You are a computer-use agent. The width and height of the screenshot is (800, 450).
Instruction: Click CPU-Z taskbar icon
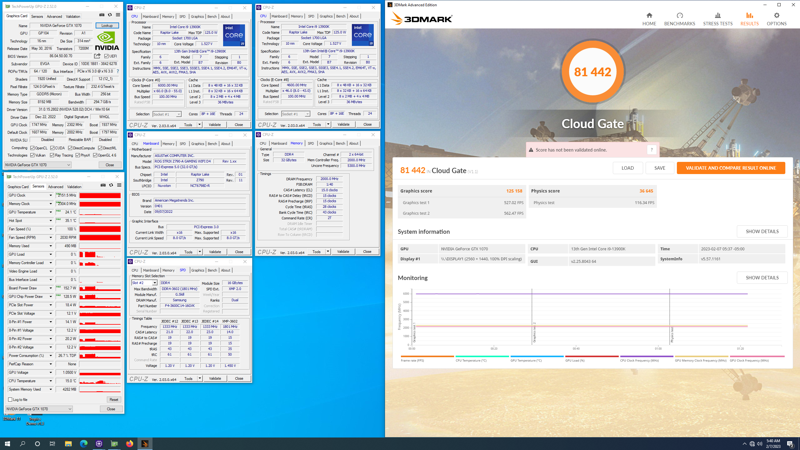click(x=99, y=443)
